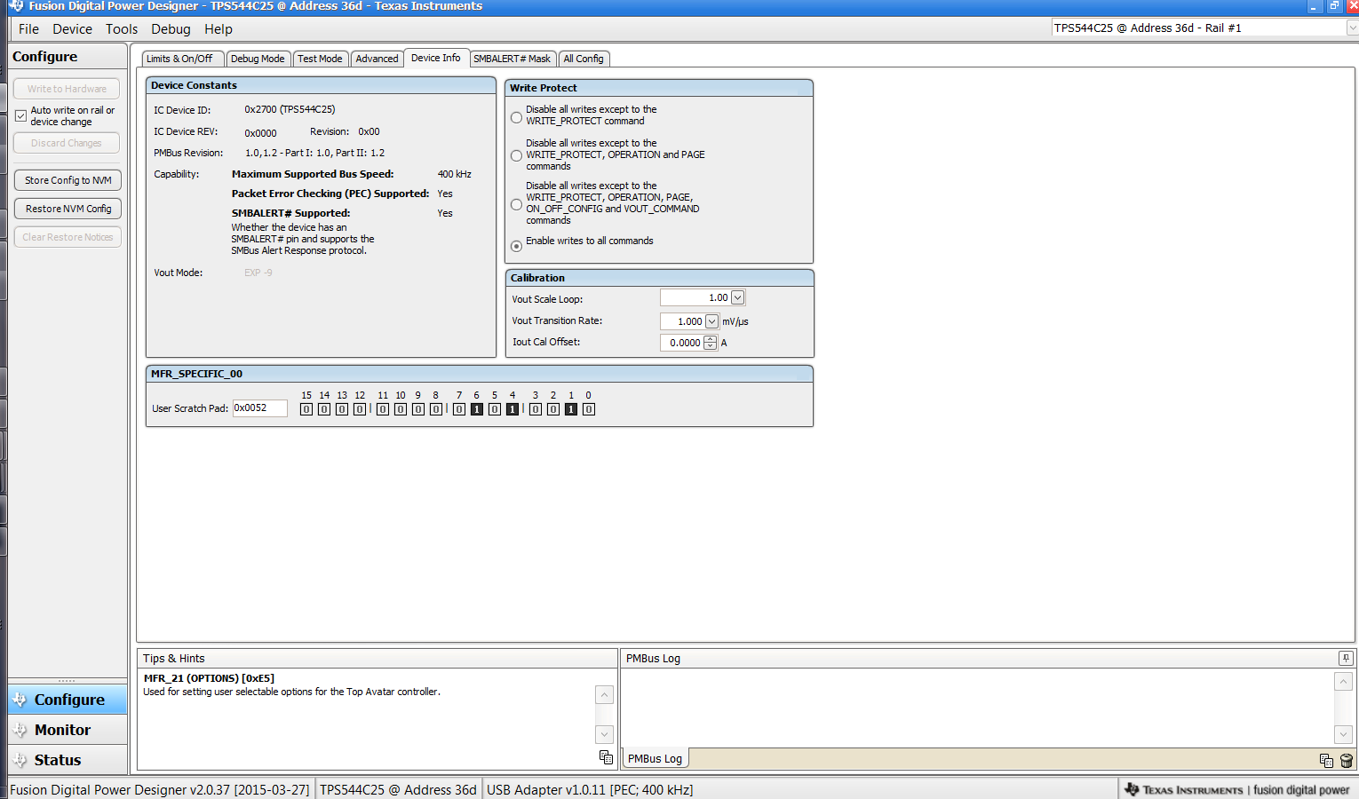This screenshot has height=799, width=1359.
Task: Click the Status section icon
Action: click(x=20, y=760)
